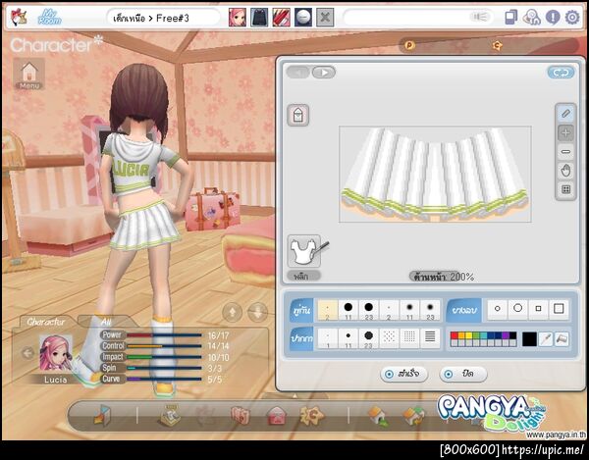
Task: Pick the green color swatch
Action: 476,335
